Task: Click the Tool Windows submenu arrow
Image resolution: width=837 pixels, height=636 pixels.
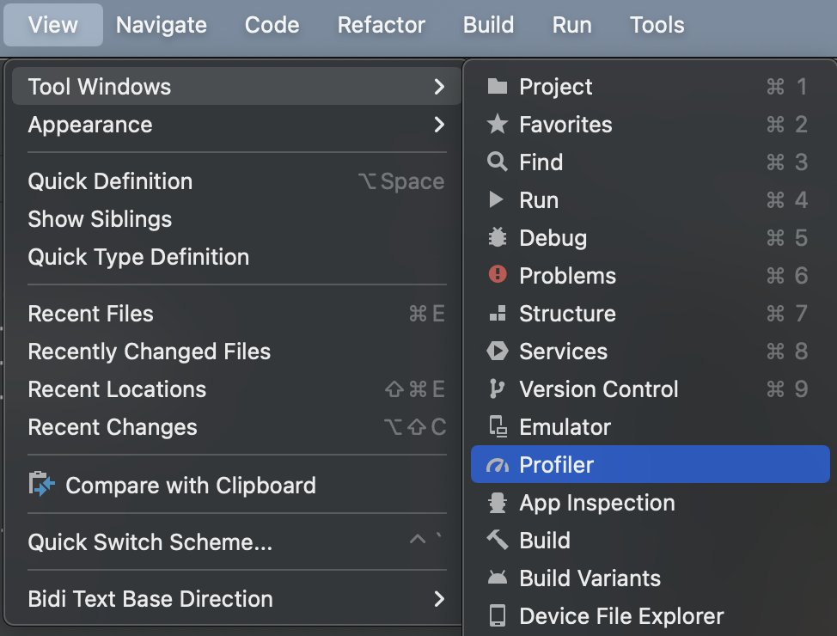Action: coord(439,87)
